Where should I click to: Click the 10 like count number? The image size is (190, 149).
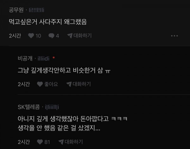(x=38, y=36)
